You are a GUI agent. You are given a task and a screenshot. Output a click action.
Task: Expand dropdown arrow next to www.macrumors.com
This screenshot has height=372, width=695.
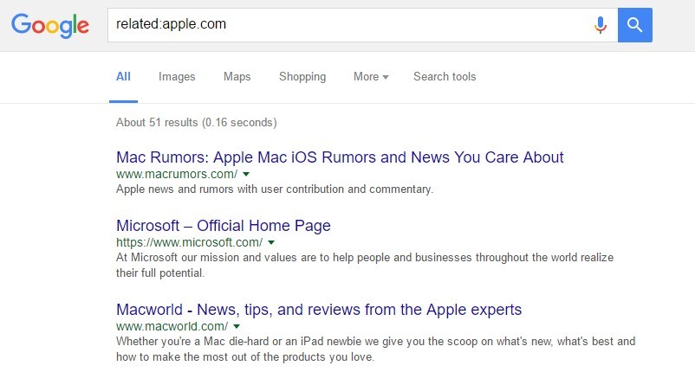pyautogui.click(x=246, y=174)
